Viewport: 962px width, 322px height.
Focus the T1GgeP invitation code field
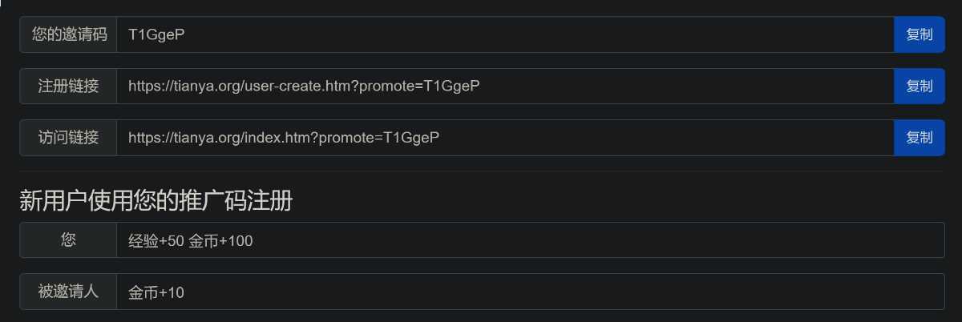505,34
